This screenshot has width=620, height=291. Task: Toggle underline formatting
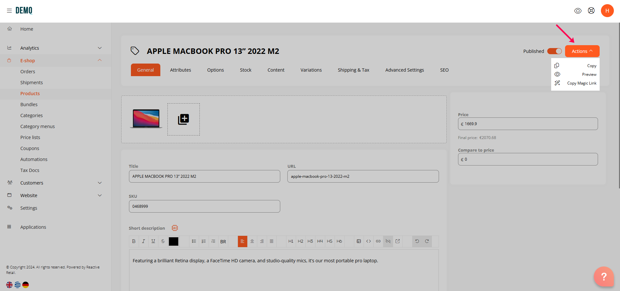[153, 241]
